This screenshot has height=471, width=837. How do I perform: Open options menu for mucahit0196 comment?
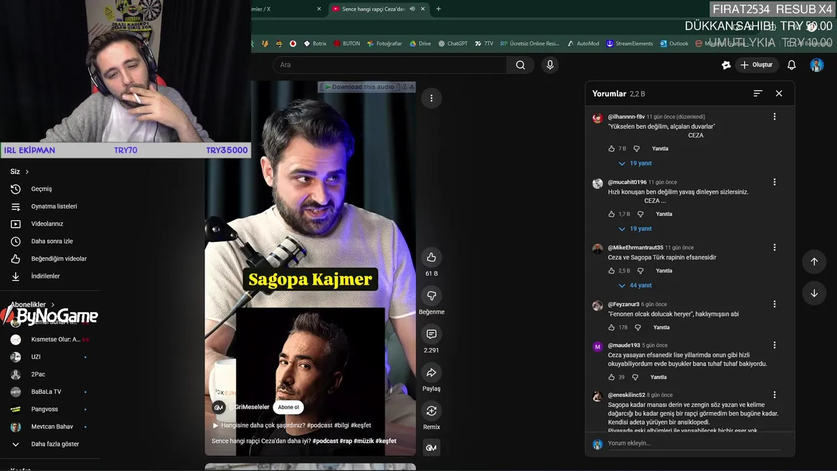(774, 182)
